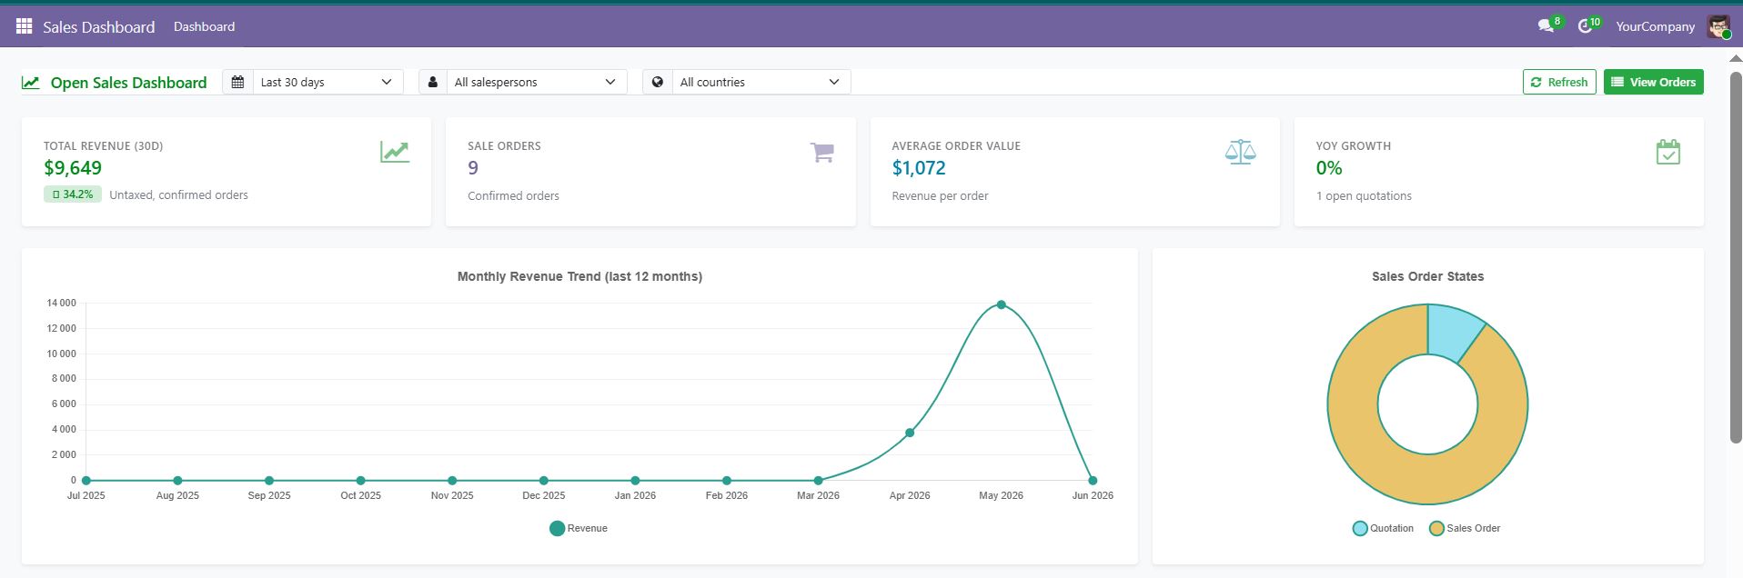The width and height of the screenshot is (1743, 578).
Task: Open the YourCompany company switcher
Action: pos(1655,26)
